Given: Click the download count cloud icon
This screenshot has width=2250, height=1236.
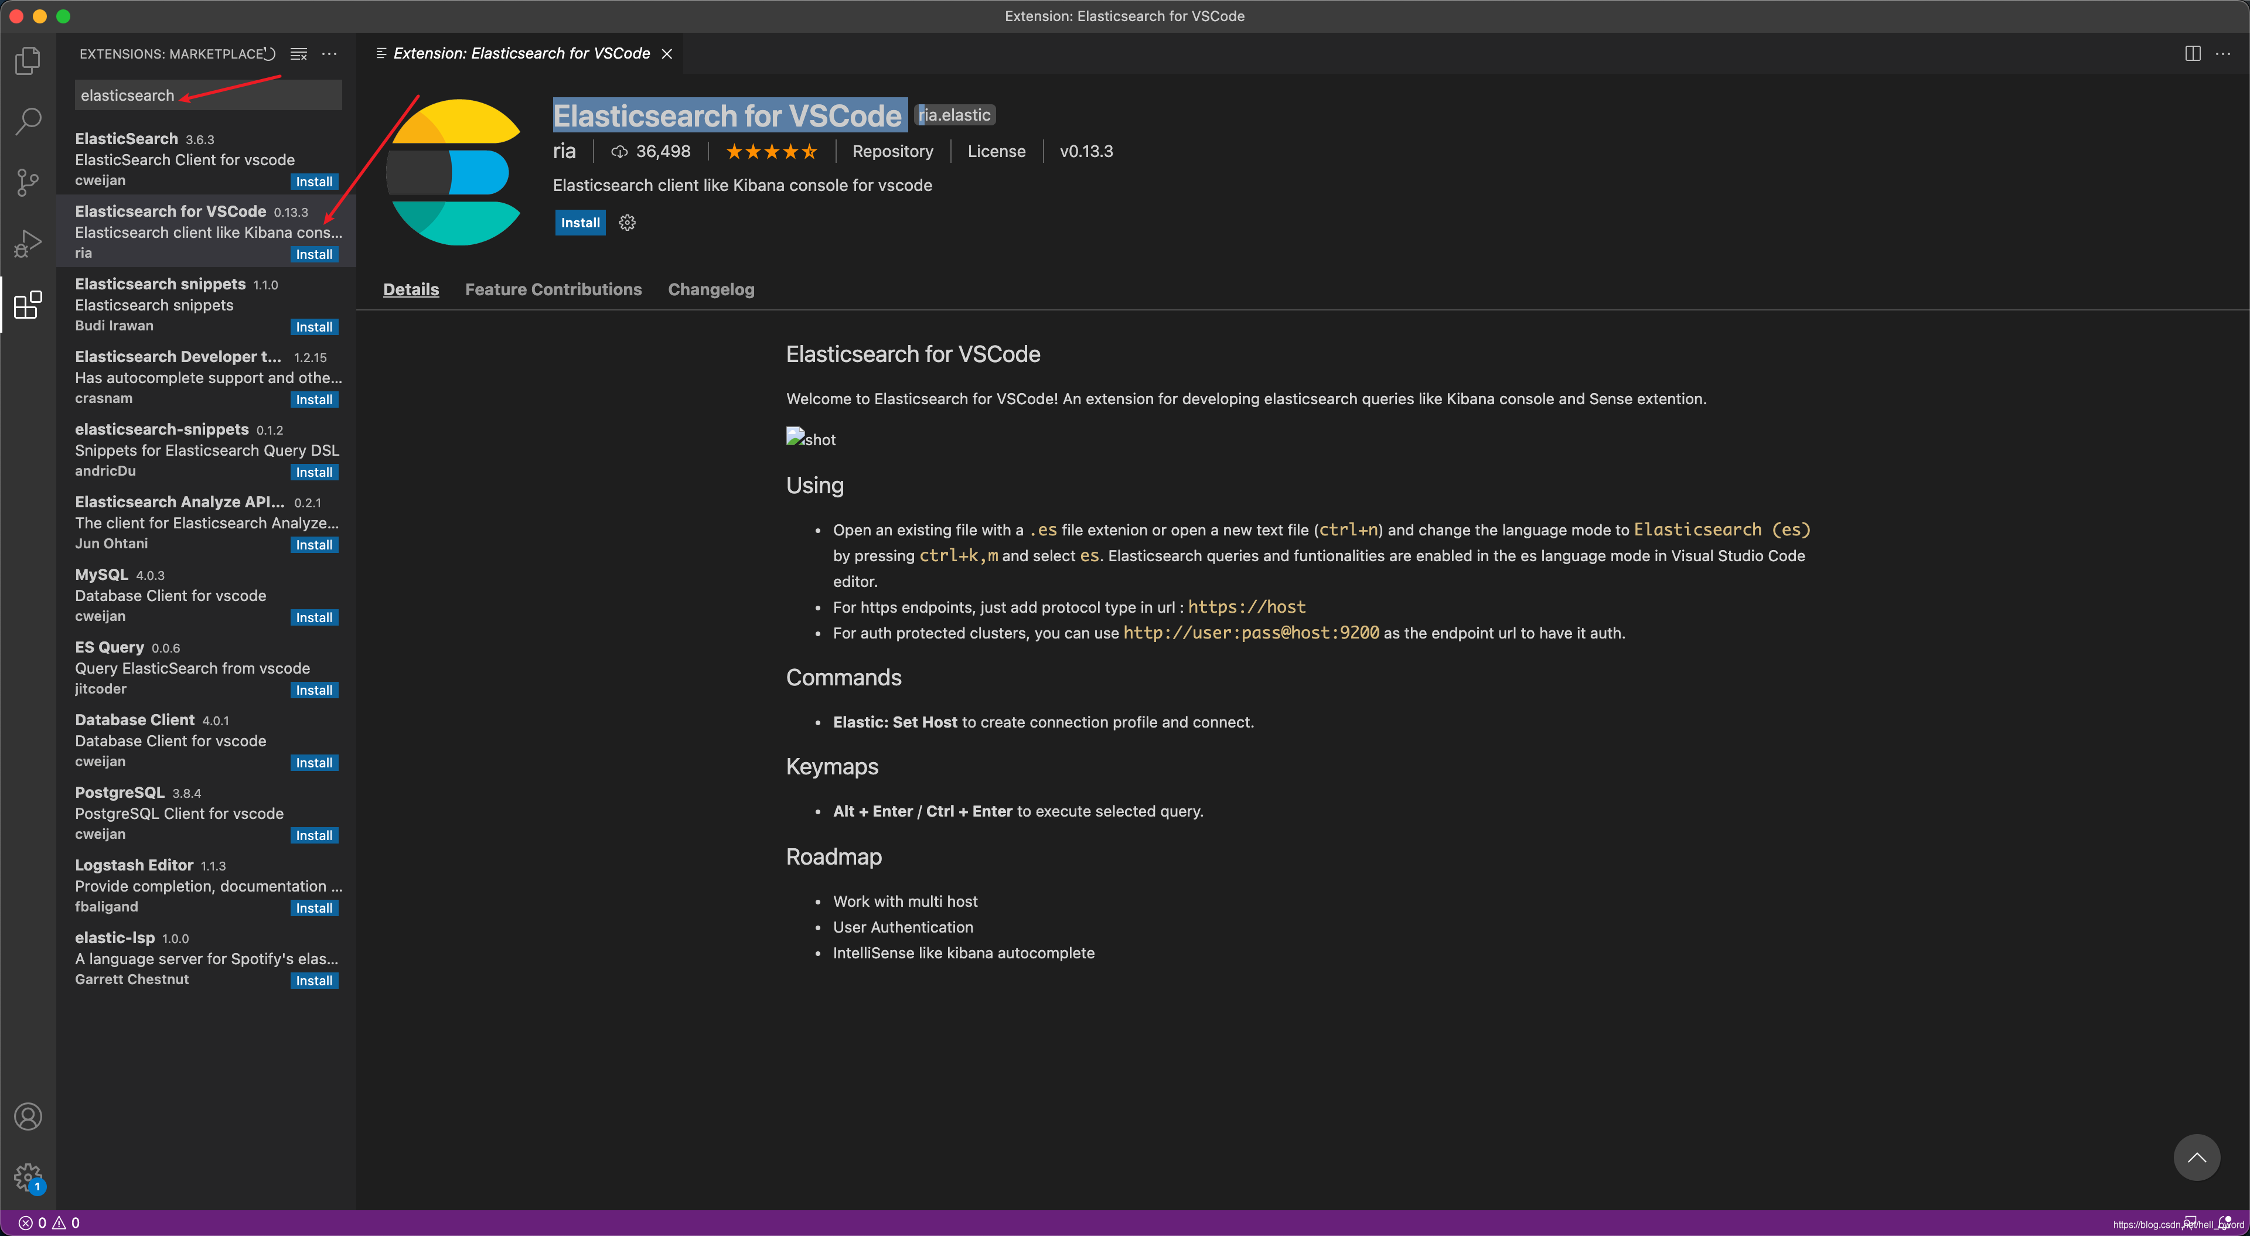Looking at the screenshot, I should 619,152.
